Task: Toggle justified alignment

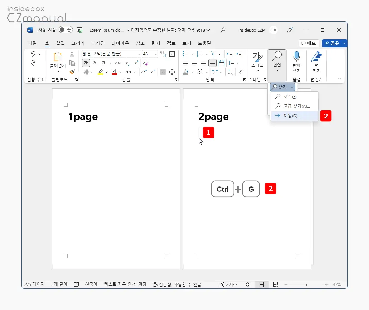Action: 213,63
